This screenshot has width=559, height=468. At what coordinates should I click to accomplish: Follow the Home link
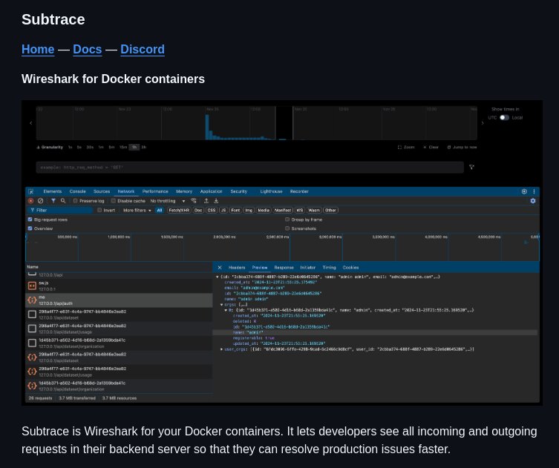[38, 49]
